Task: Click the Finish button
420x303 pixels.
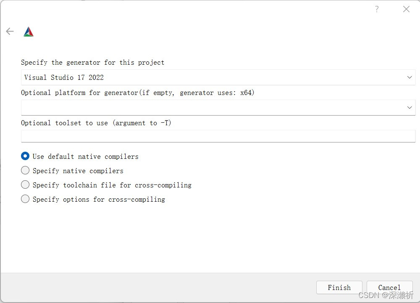Action: click(x=339, y=287)
